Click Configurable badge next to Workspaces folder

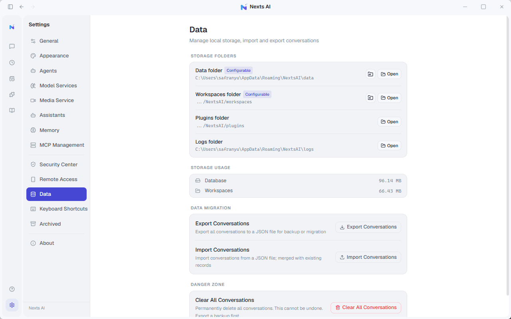coord(257,95)
